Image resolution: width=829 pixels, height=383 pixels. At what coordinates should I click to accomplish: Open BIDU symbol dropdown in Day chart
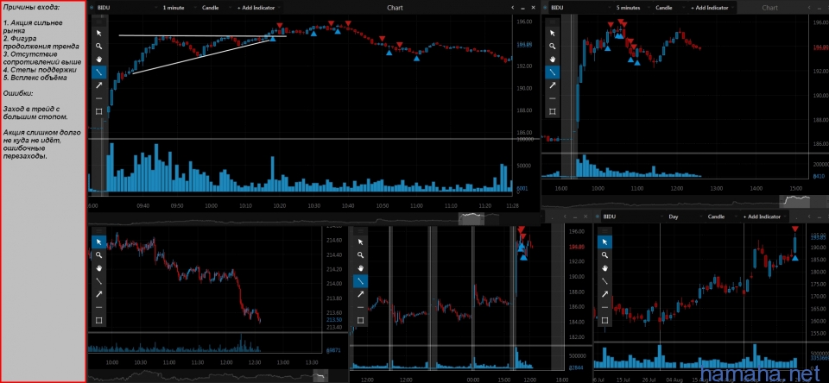click(x=631, y=217)
